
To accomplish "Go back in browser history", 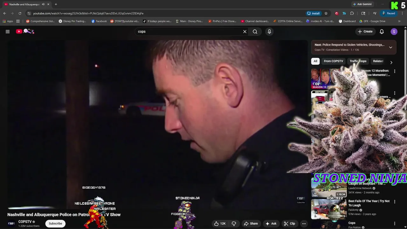I will tap(4, 13).
